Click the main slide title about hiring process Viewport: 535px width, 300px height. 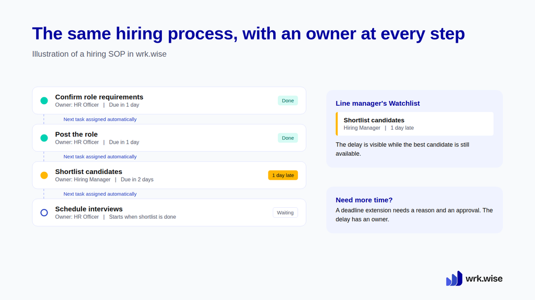(x=248, y=34)
